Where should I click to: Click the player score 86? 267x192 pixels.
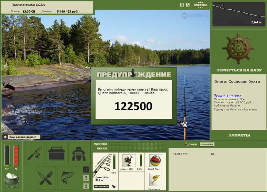[x=213, y=154]
